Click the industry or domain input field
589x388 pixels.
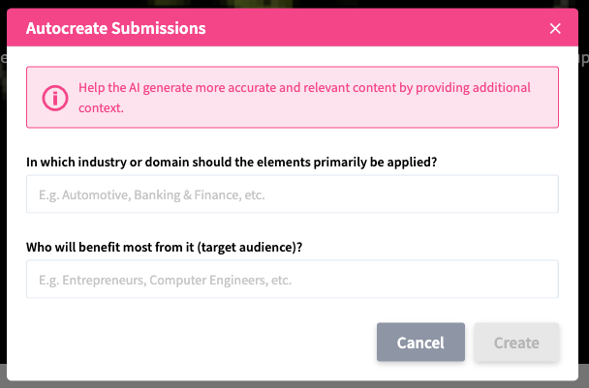pos(292,194)
